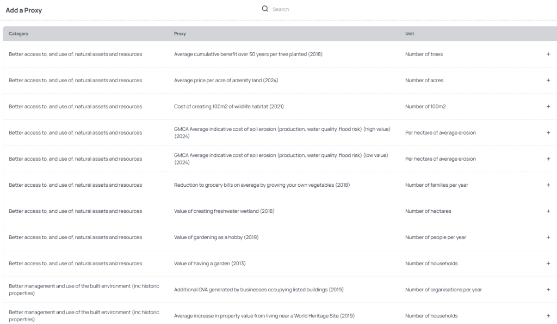Add the amenity land price proxy
557x324 pixels.
click(548, 81)
